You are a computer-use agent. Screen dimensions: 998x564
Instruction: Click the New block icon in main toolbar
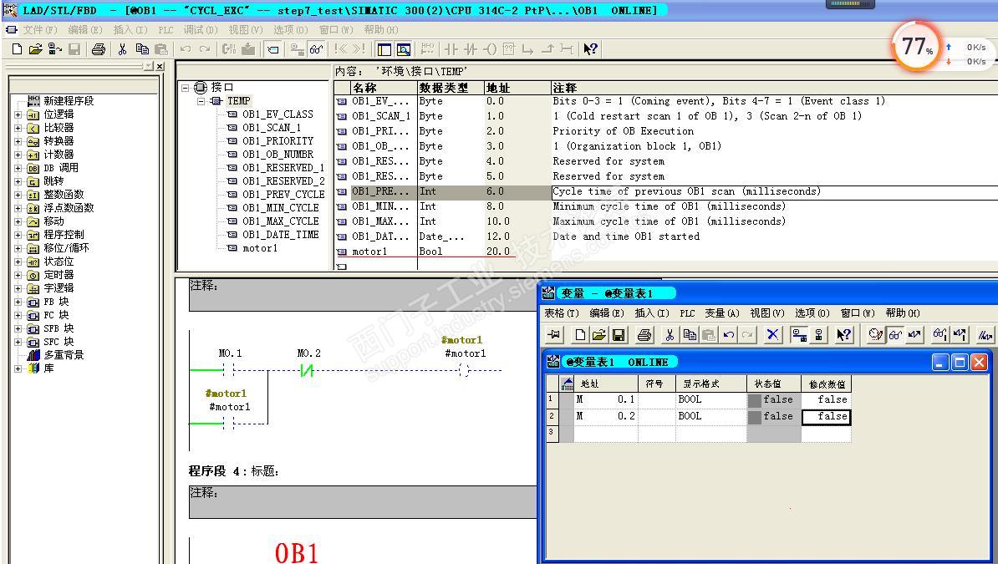[18, 49]
